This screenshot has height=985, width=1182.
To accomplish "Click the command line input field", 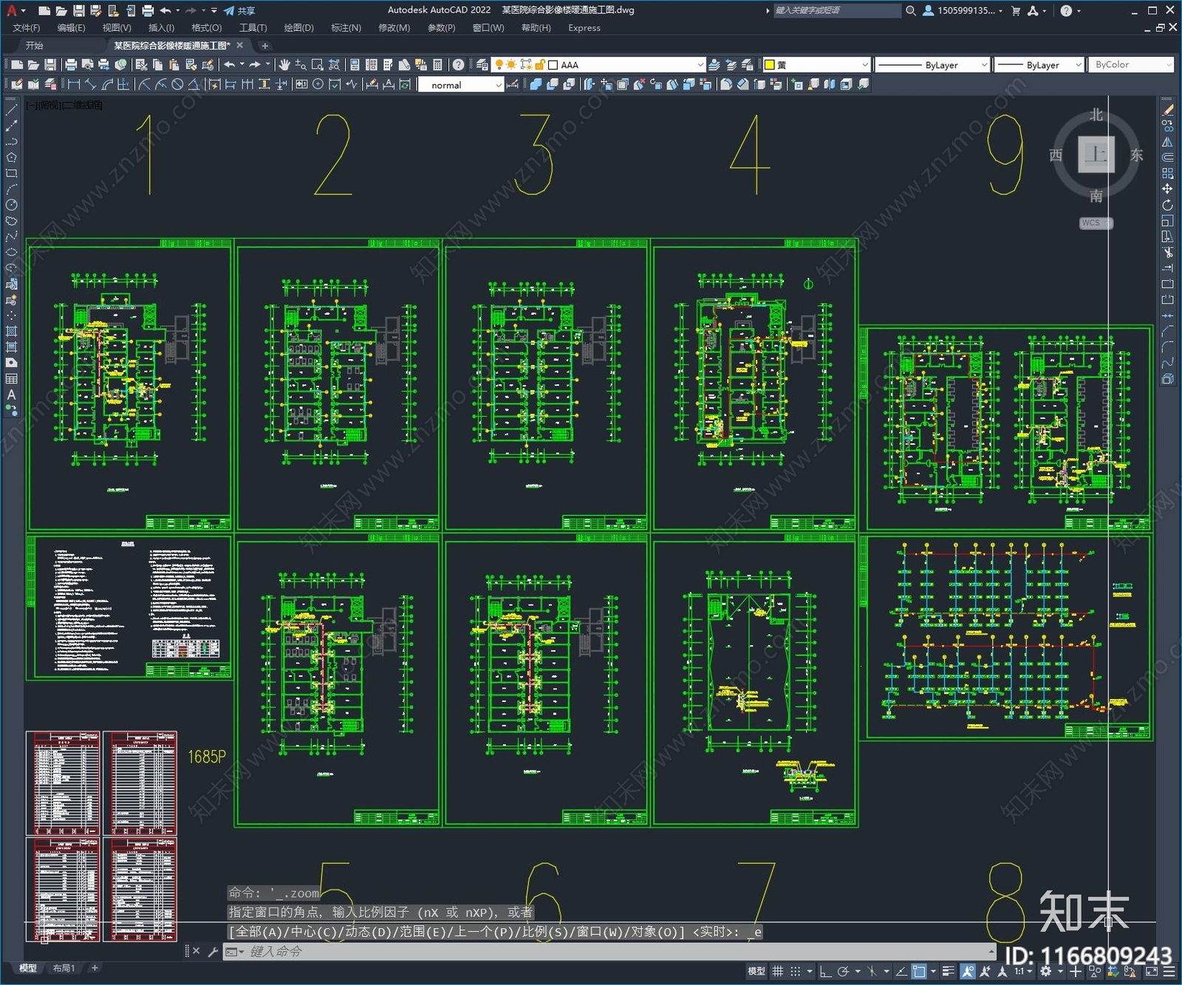I will pyautogui.click(x=591, y=952).
